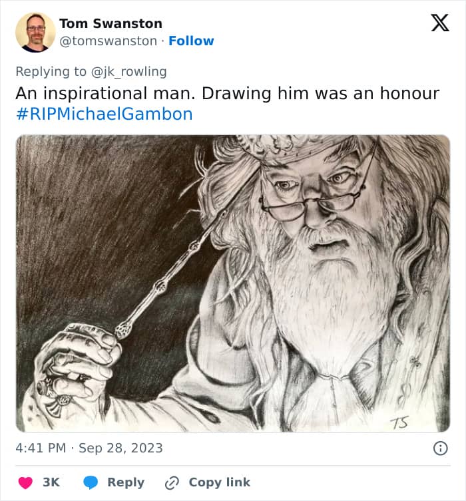Click the Replying to label text
Screen dimensions: 466x501
point(51,72)
